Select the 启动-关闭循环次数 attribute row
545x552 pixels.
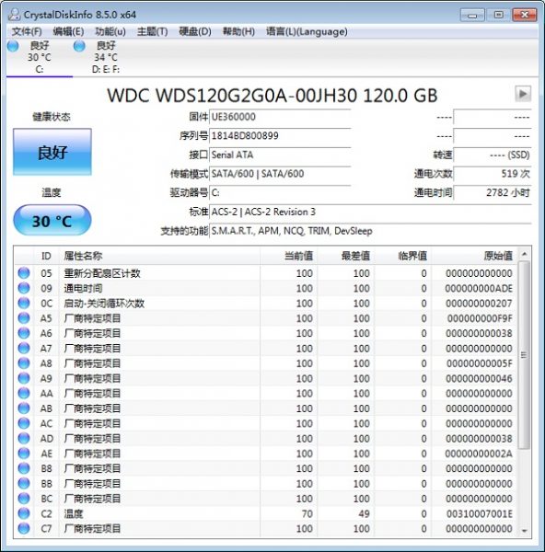266,303
